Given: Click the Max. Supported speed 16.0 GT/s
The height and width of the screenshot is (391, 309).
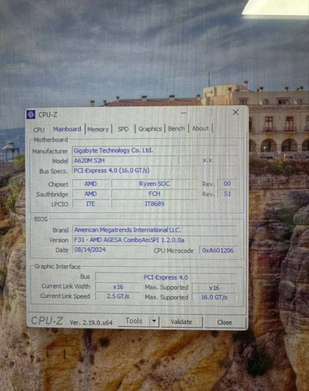Looking at the screenshot, I should (x=214, y=297).
